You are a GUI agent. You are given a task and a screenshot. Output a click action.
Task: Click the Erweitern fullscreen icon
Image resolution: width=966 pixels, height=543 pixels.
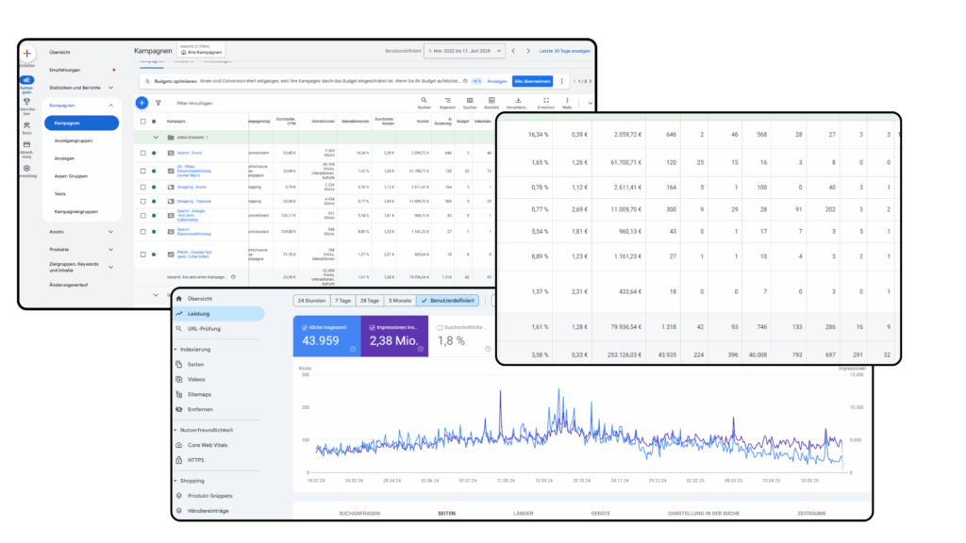click(x=545, y=101)
